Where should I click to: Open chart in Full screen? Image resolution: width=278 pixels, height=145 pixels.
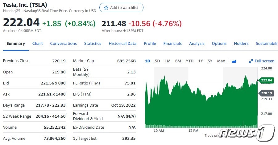tap(262, 61)
